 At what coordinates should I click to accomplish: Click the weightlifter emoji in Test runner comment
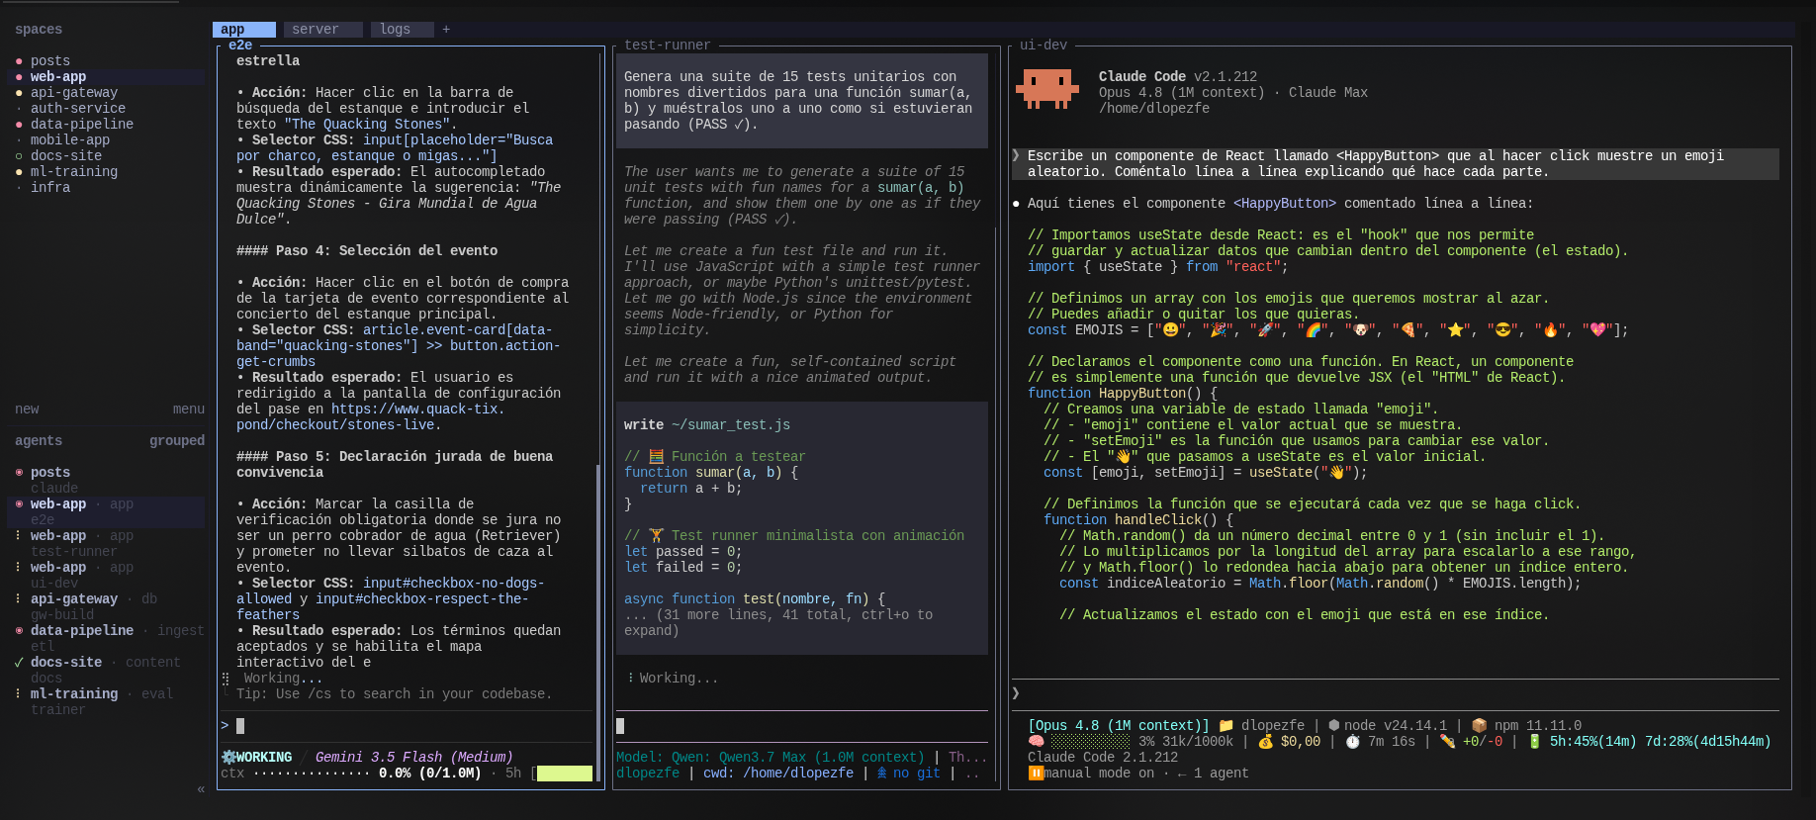(x=656, y=536)
